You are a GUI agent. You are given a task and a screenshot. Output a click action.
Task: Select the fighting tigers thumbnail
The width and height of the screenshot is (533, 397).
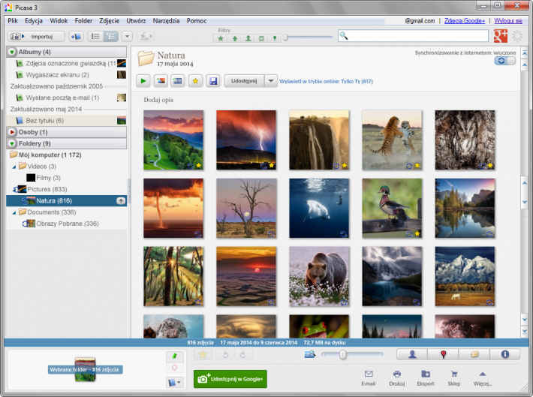pos(392,140)
